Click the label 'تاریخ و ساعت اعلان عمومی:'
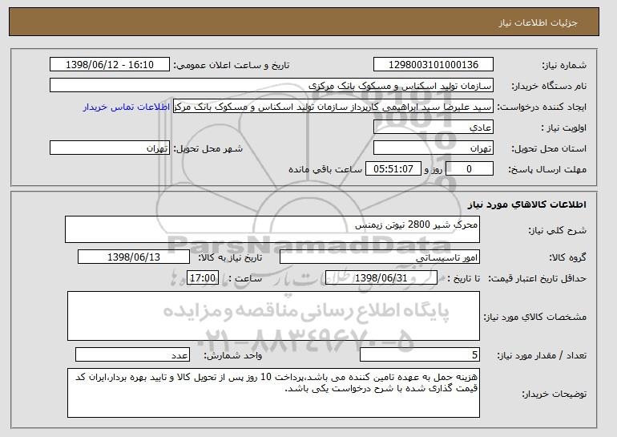 tap(232, 65)
